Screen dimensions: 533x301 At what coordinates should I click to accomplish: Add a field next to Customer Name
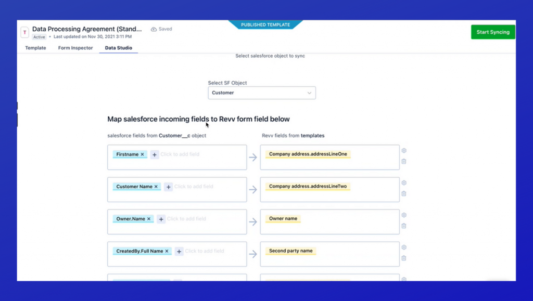(168, 187)
